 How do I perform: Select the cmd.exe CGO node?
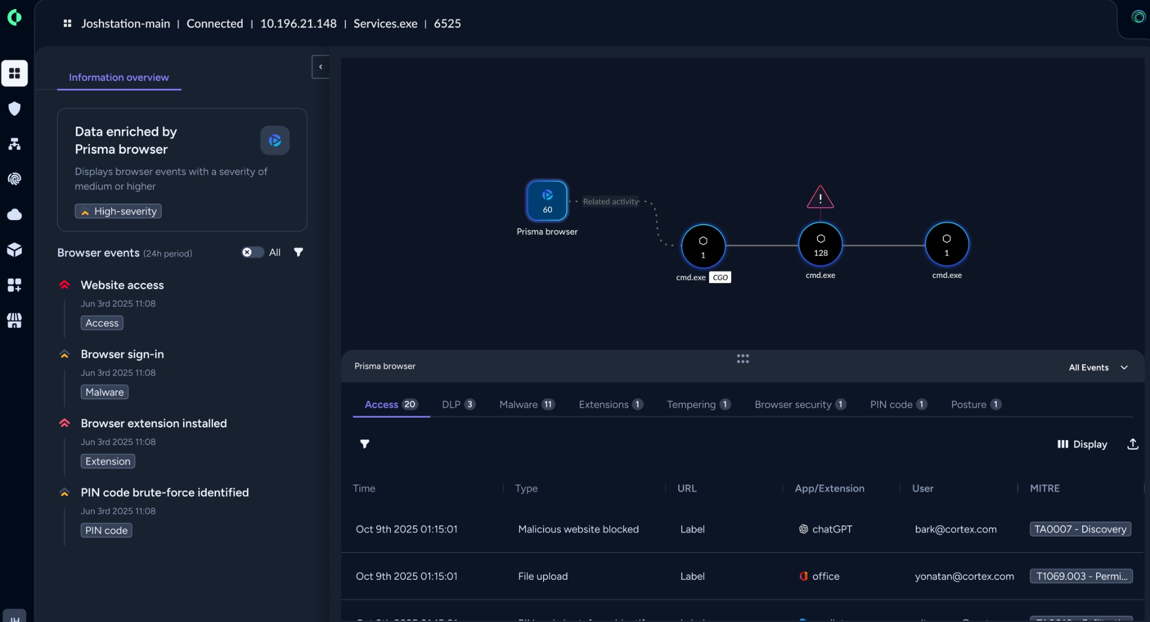pos(703,246)
